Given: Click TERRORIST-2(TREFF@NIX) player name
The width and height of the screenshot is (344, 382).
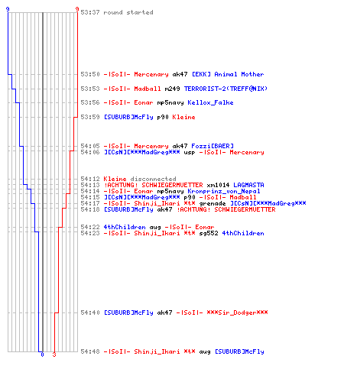Looking at the screenshot, I should (226, 89).
